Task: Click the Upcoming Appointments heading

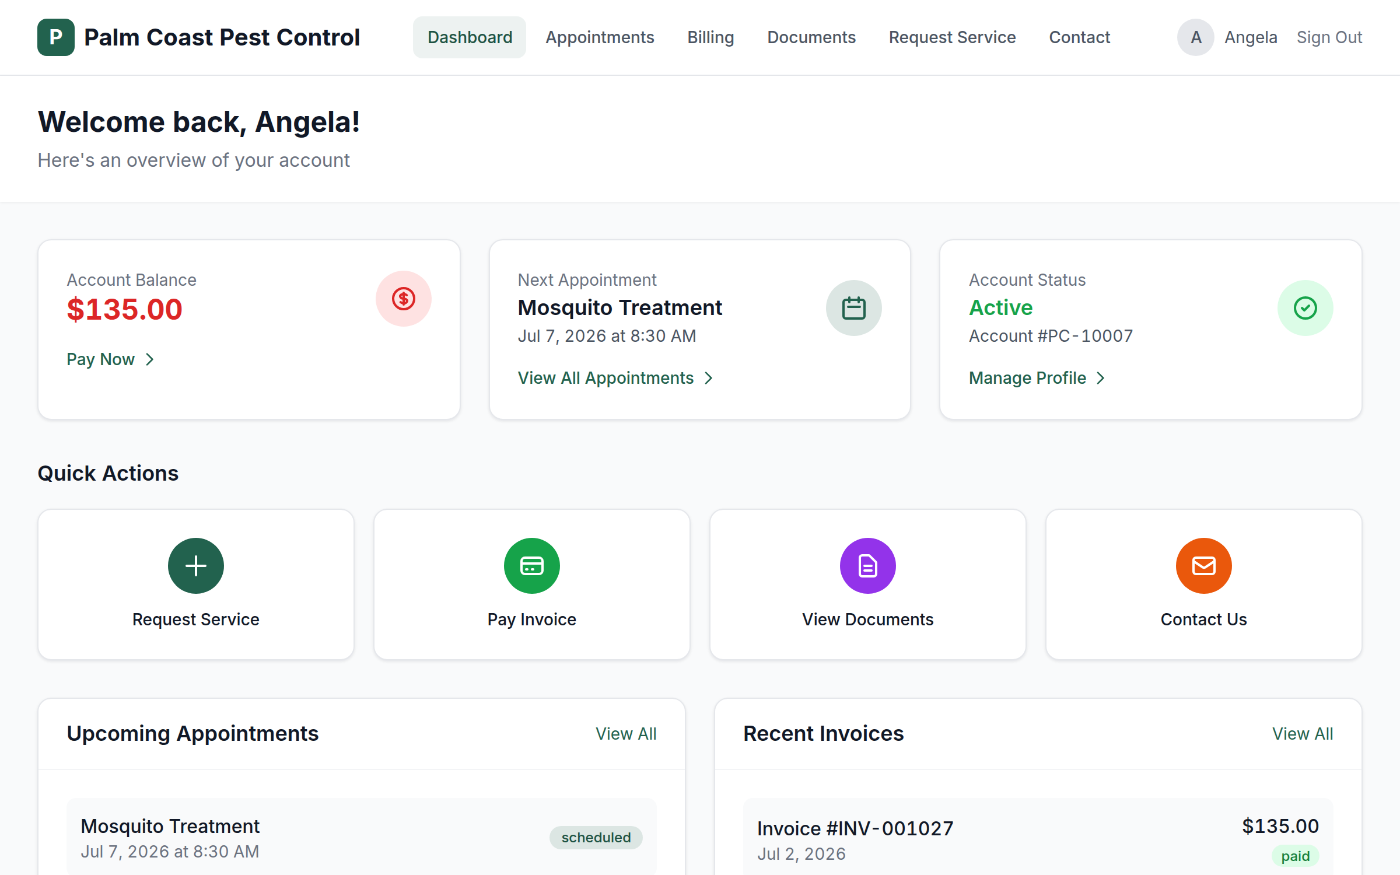Action: coord(192,733)
